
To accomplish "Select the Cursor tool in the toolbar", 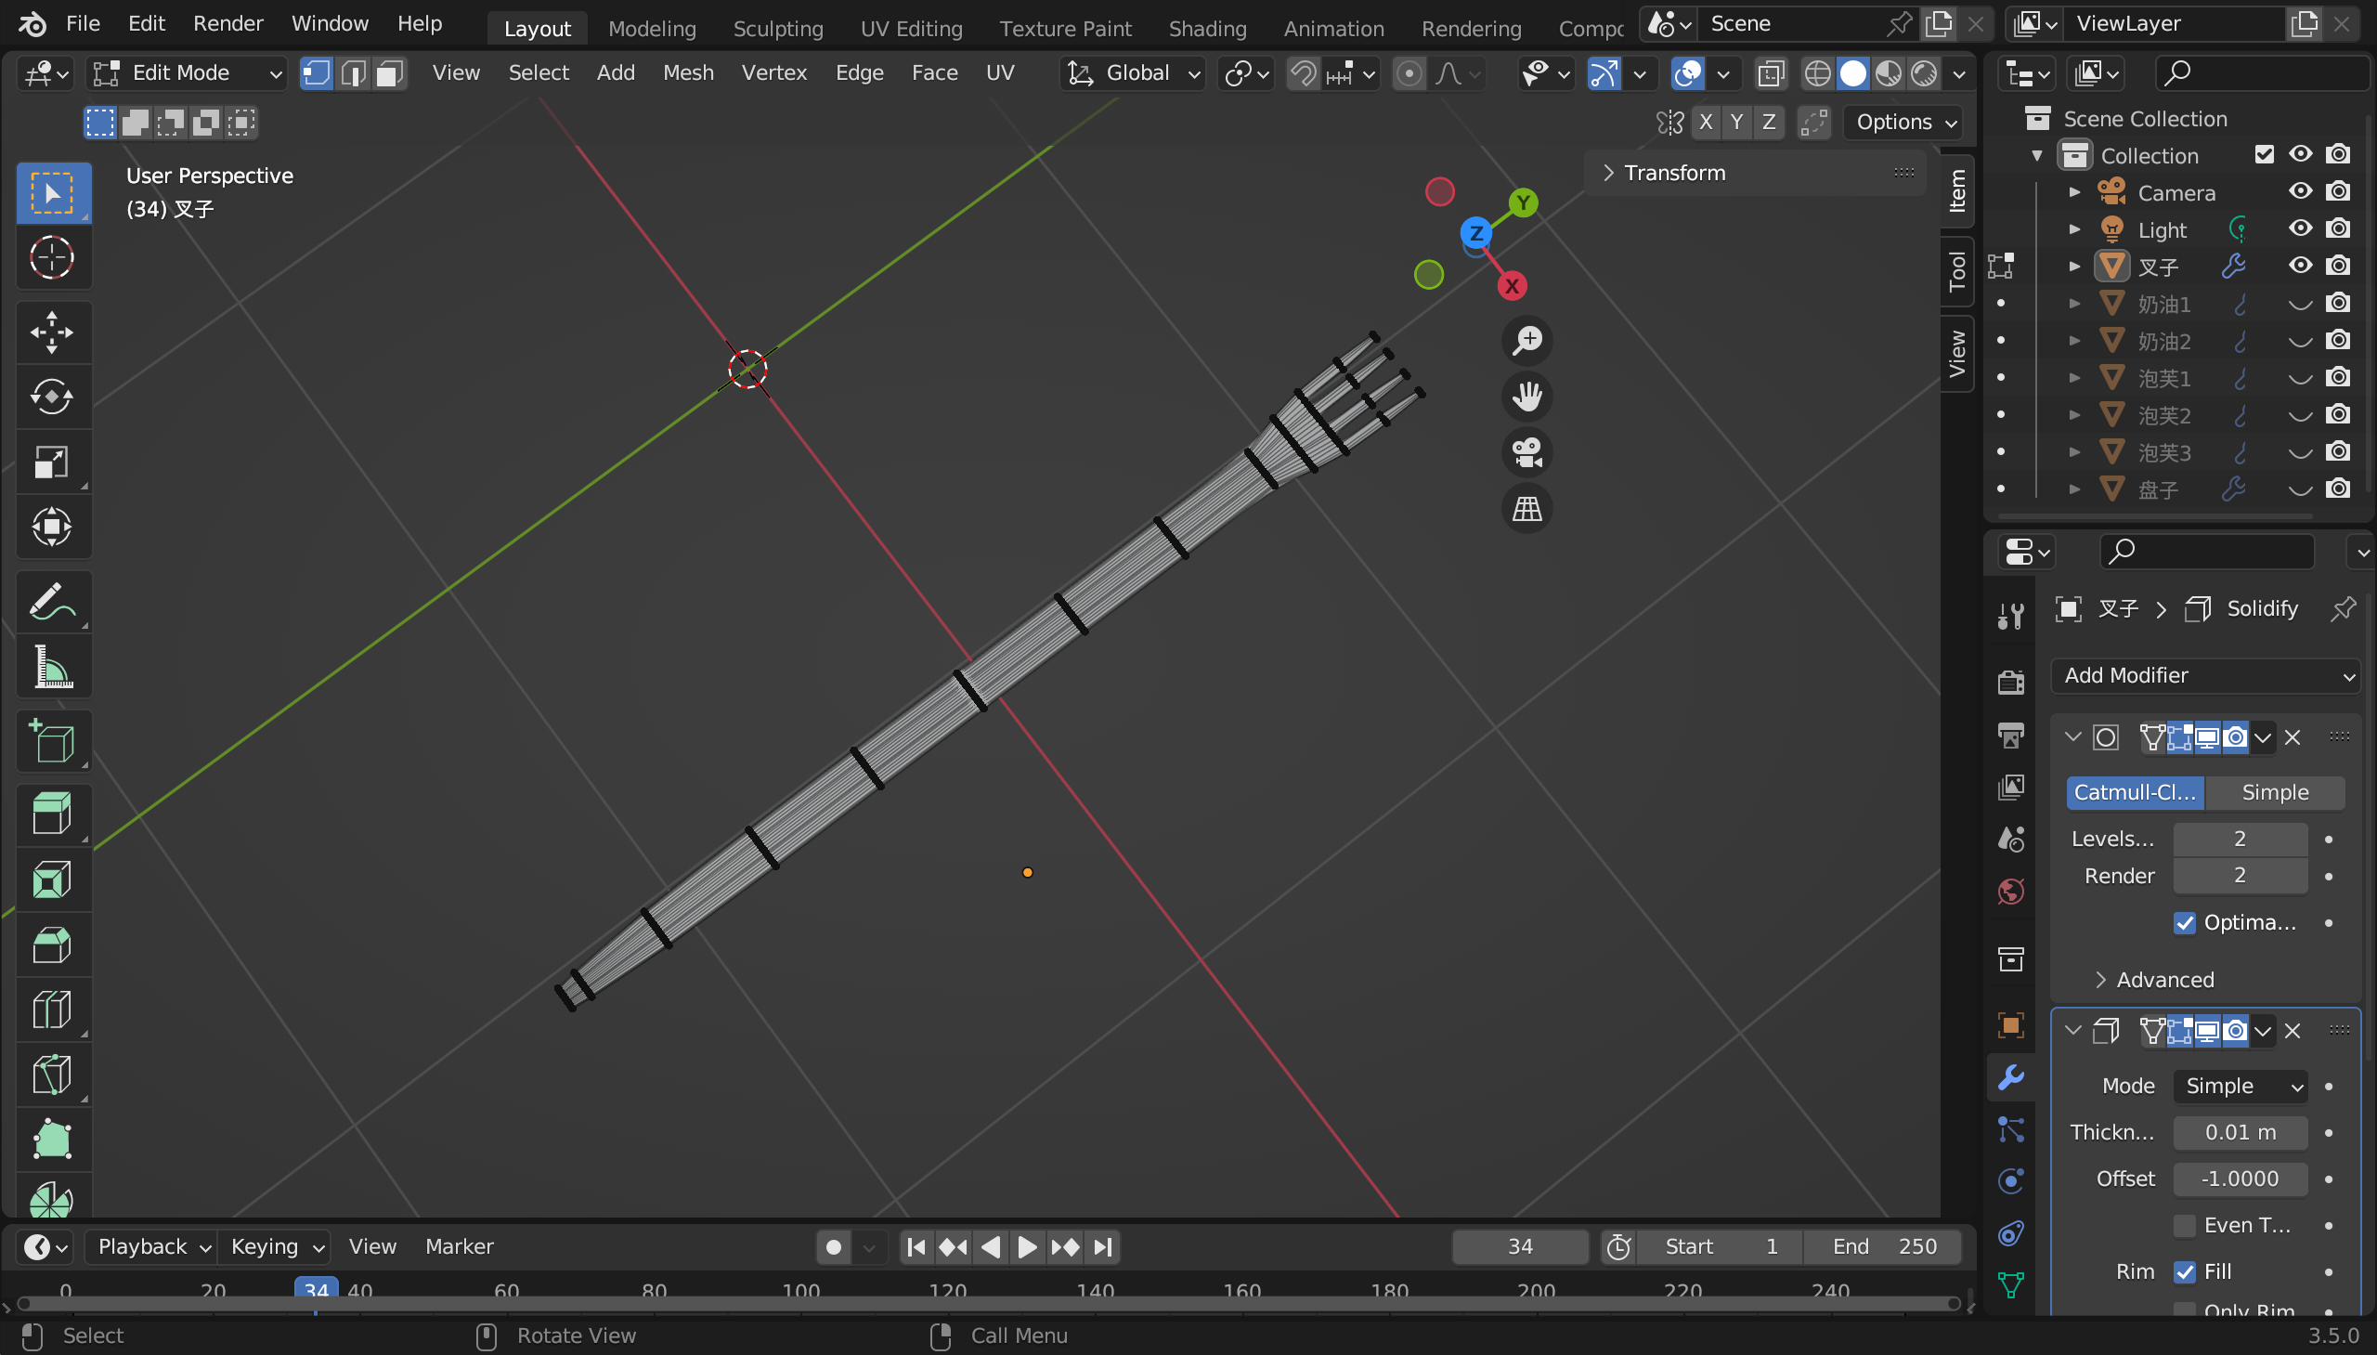I will [52, 258].
